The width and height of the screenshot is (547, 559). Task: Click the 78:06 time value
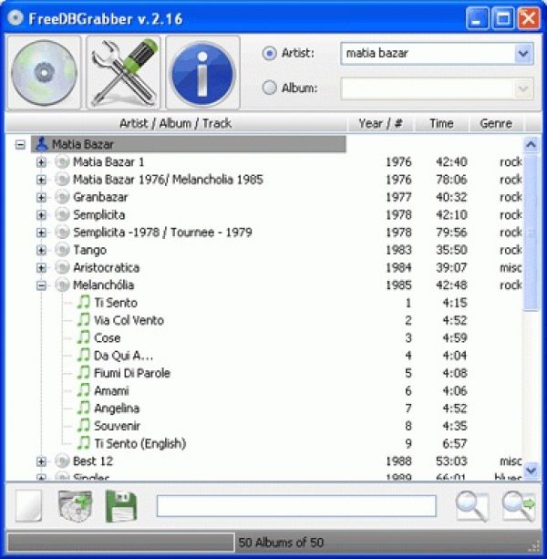tap(451, 180)
